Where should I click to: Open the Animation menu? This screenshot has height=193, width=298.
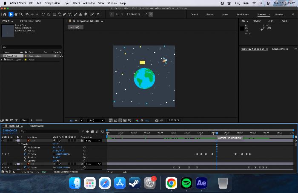89,3
